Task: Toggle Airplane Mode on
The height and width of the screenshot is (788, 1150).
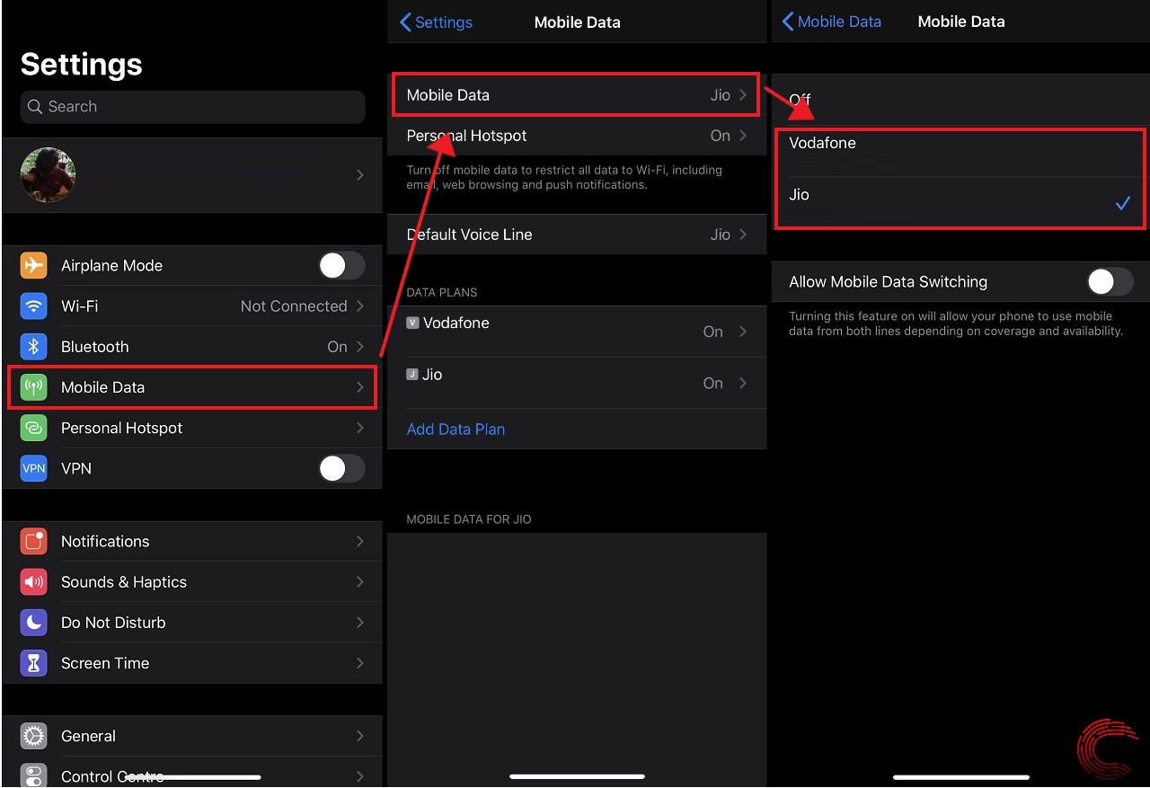Action: pos(341,265)
